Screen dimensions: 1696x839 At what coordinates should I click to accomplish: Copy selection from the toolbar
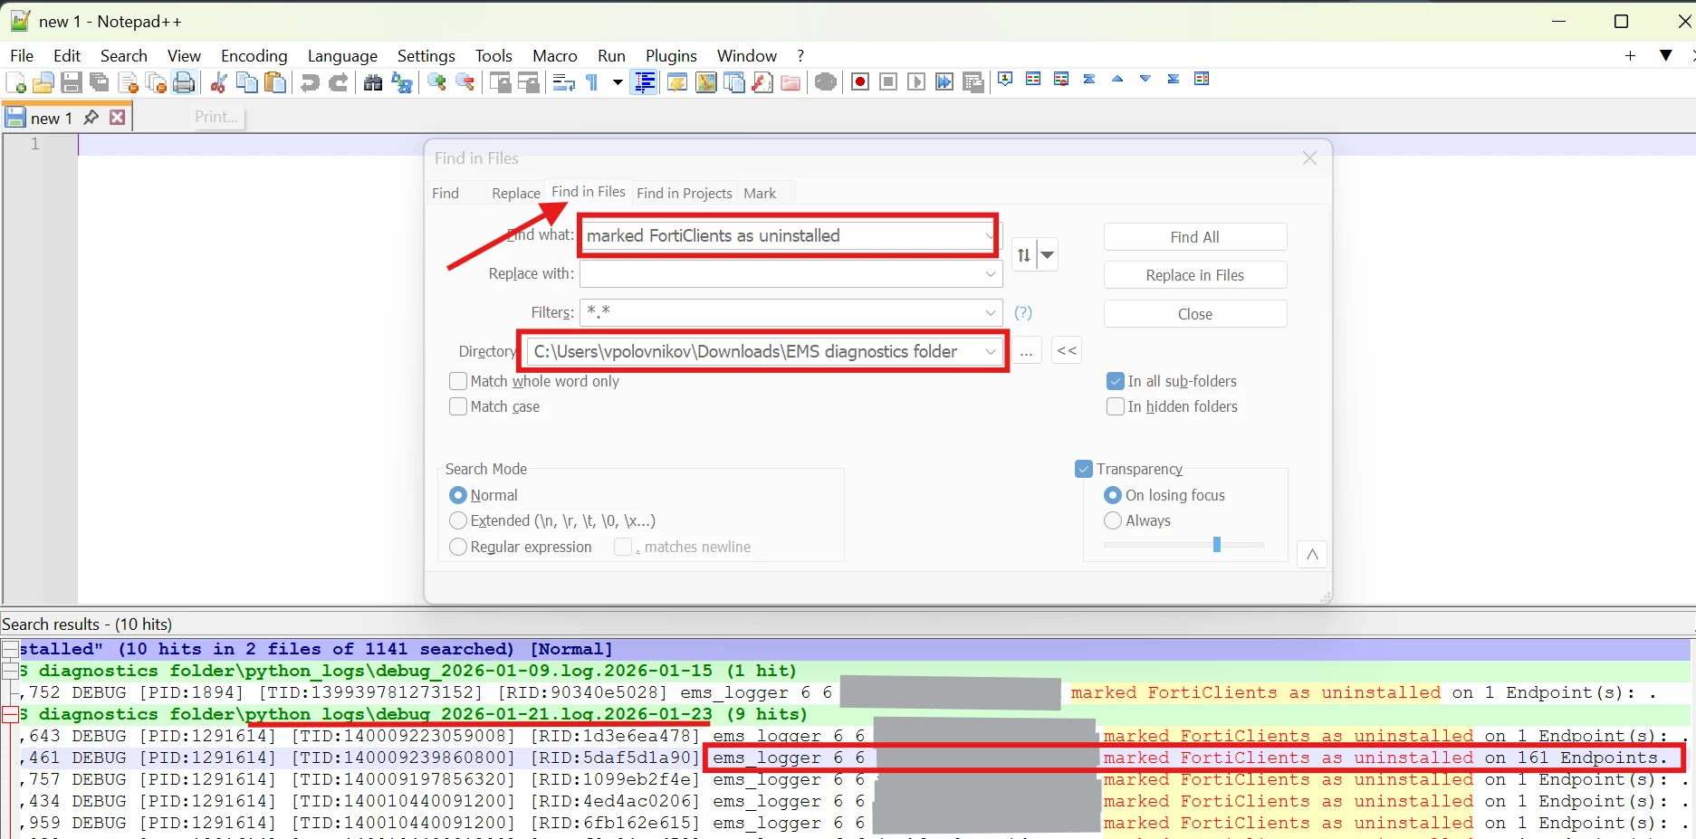click(246, 83)
